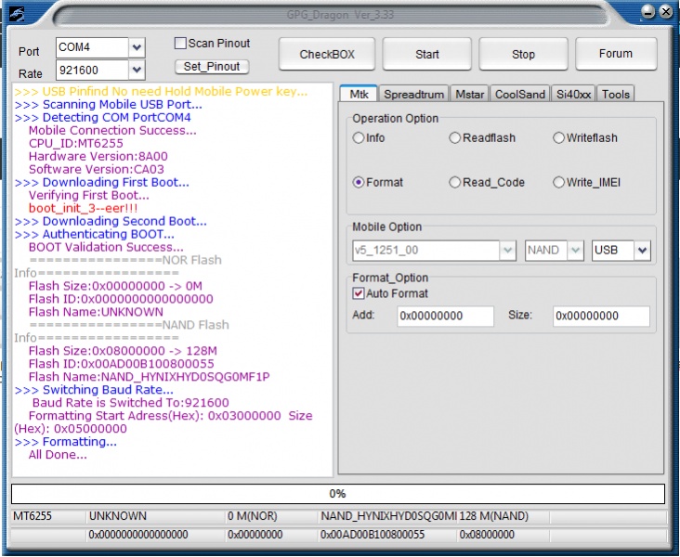Open the USB connection dropdown
Screen dimensions: 680x557
pos(642,250)
